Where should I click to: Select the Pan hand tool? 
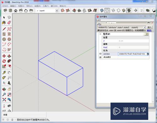[x=9, y=89]
